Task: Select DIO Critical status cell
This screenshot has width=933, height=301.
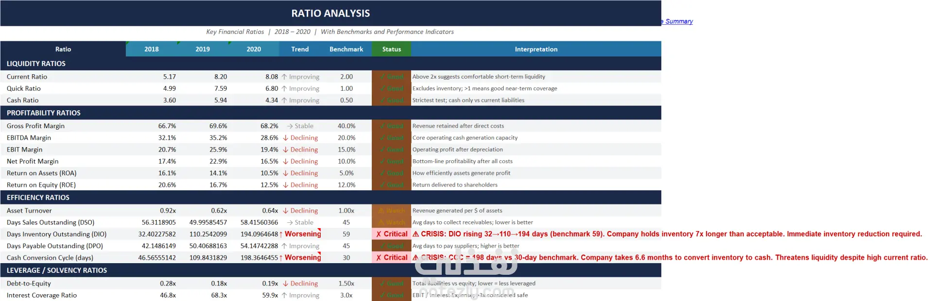Action: [x=392, y=234]
